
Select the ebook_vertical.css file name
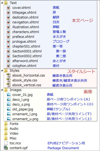[x=27, y=85]
